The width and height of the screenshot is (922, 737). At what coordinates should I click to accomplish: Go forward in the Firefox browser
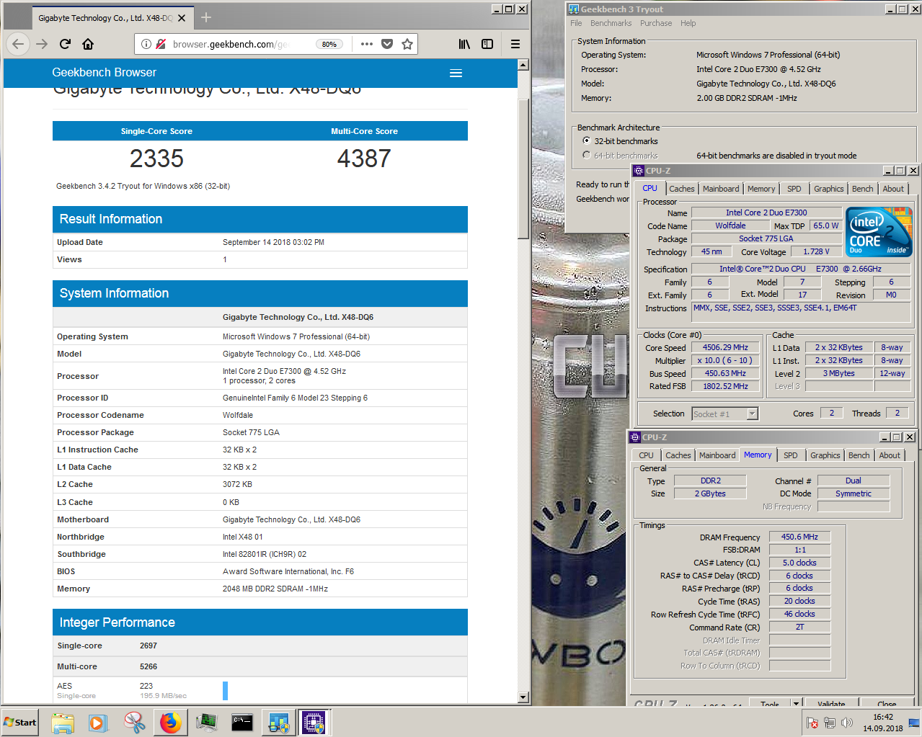coord(42,44)
